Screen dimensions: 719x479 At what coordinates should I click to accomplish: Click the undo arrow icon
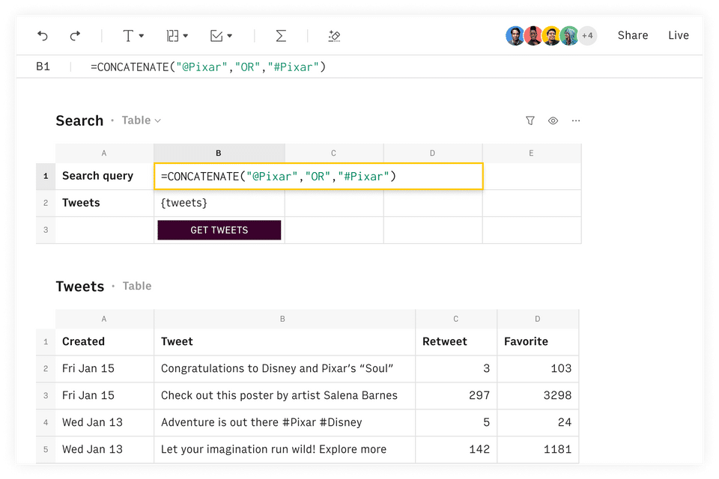[x=43, y=35]
